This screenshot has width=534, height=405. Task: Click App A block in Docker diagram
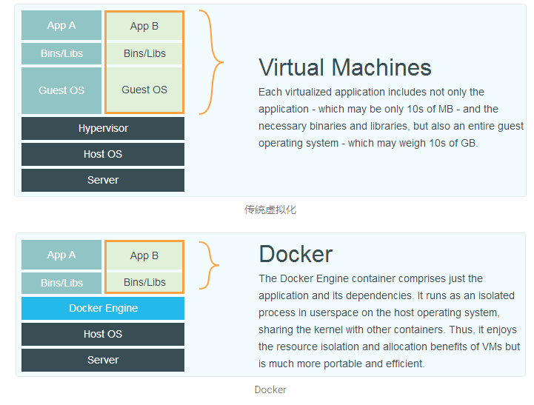61,255
